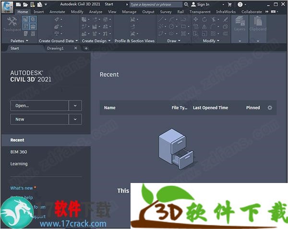This screenshot has width=288, height=229.
Task: Click the Open folder icon in Quick Access
Action: (x=25, y=4)
